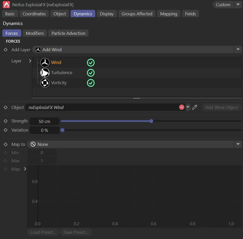Image resolution: width=243 pixels, height=239 pixels.
Task: Click the Strength keyframe diamond
Action: click(6, 121)
